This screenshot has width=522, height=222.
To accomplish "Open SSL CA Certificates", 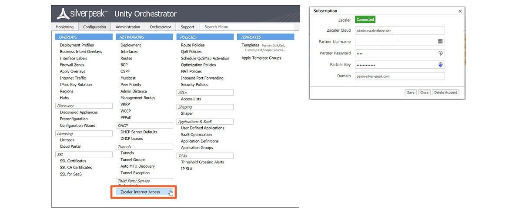I will tap(76, 167).
